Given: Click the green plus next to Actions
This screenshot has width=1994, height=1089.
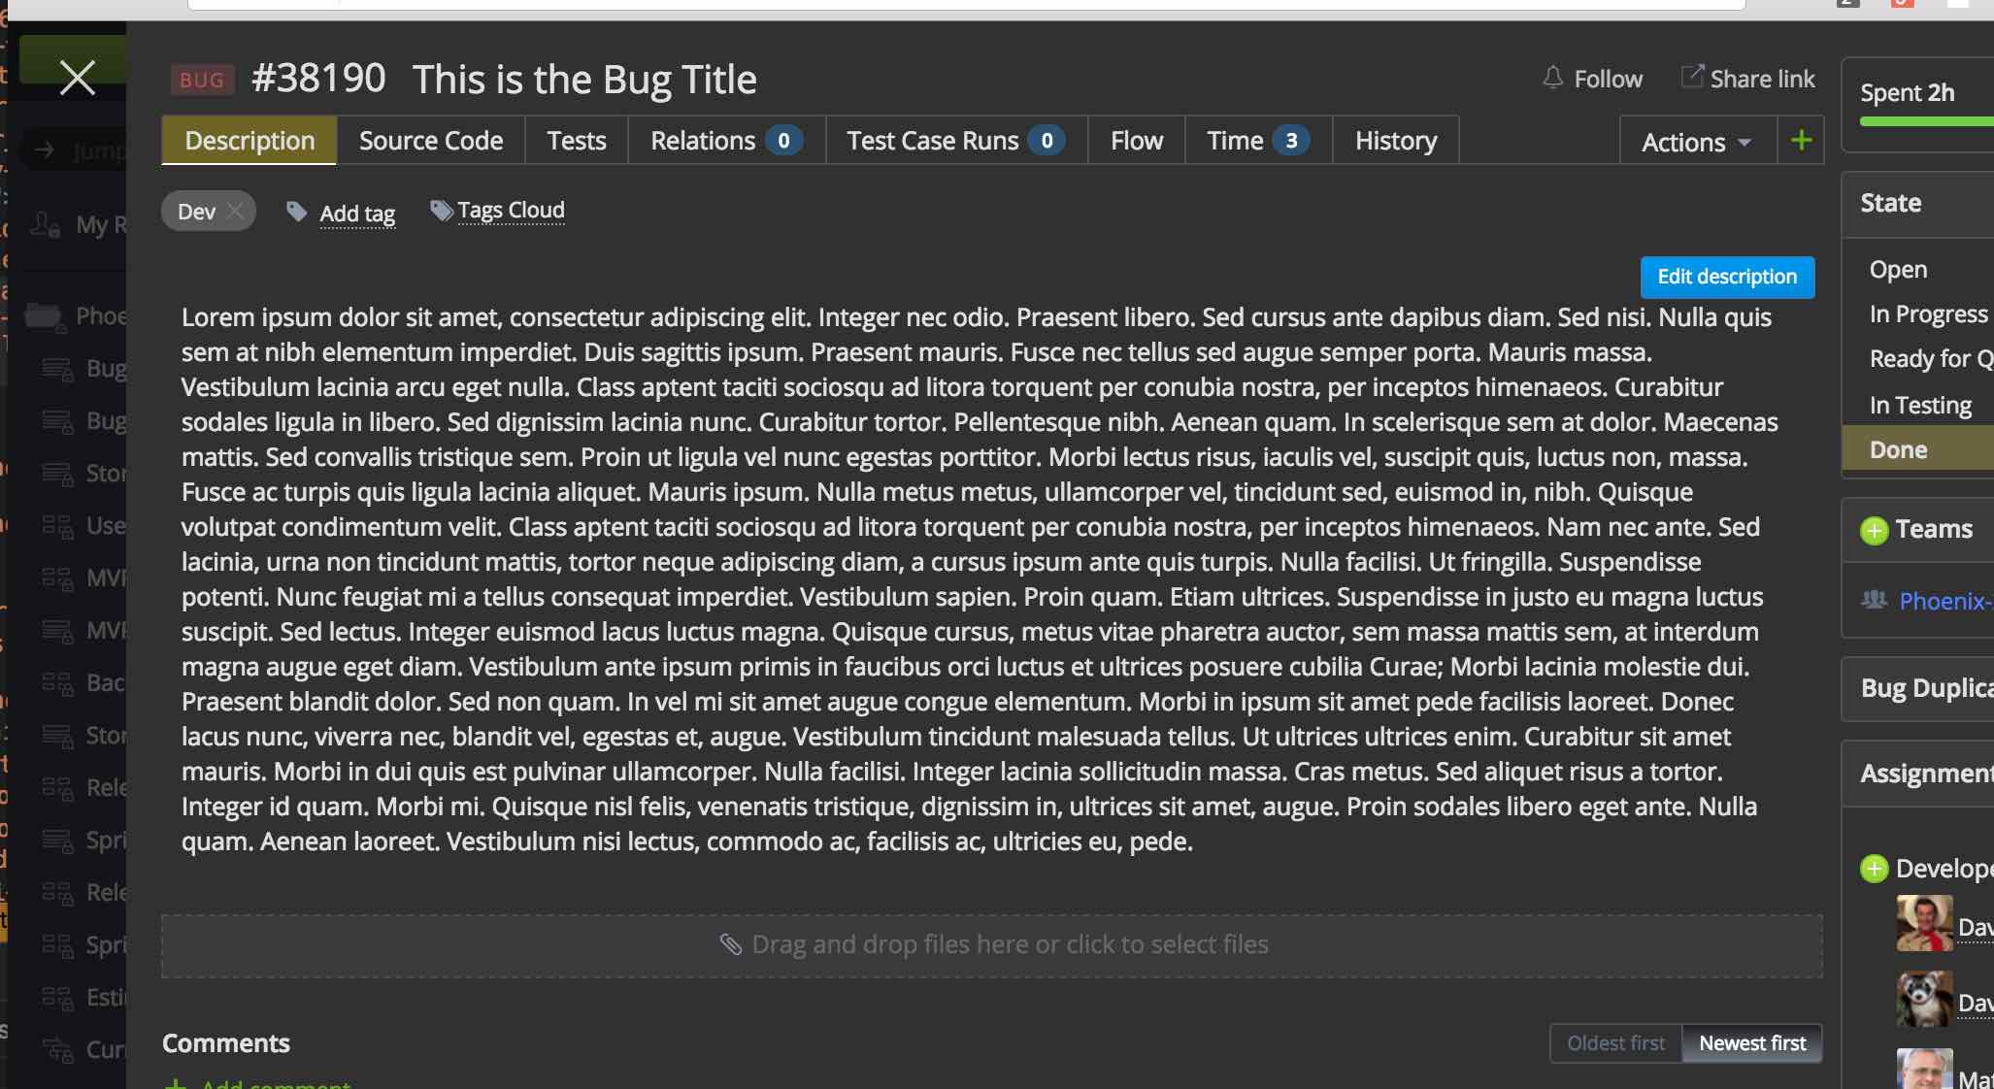Looking at the screenshot, I should [1802, 140].
